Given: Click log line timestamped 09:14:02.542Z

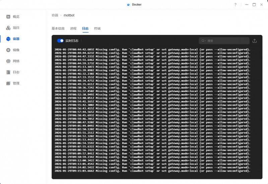Looking at the screenshot, I should tap(152, 168).
